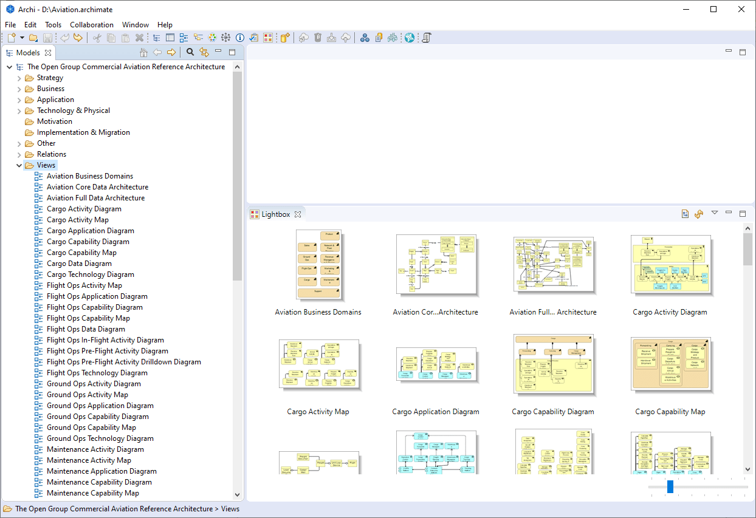Toggle the search filter magnifier in Models
The width and height of the screenshot is (756, 518).
coord(190,53)
